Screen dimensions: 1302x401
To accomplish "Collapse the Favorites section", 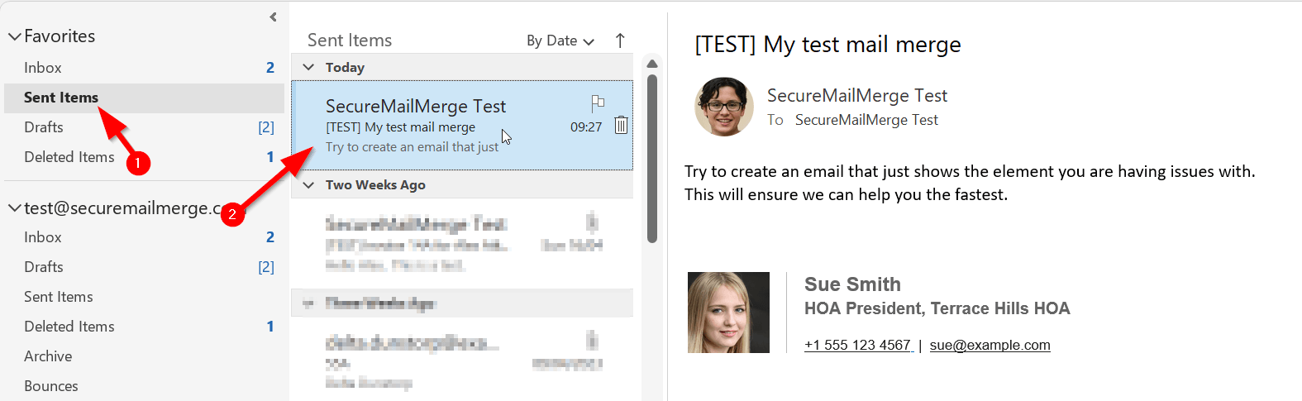I will click(14, 36).
